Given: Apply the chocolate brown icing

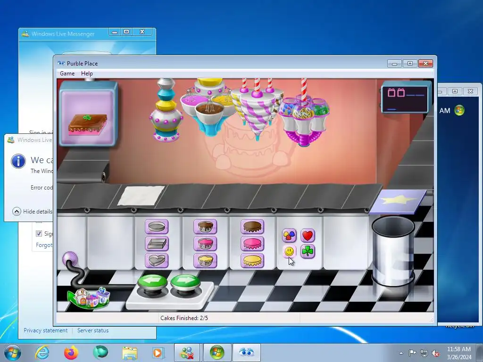Looking at the screenshot, I should [252, 227].
